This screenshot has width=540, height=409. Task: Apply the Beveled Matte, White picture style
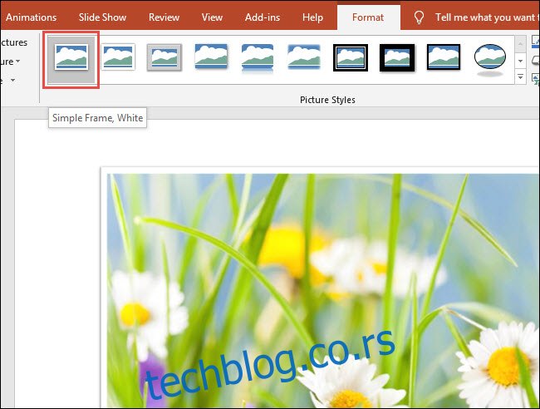pos(118,57)
